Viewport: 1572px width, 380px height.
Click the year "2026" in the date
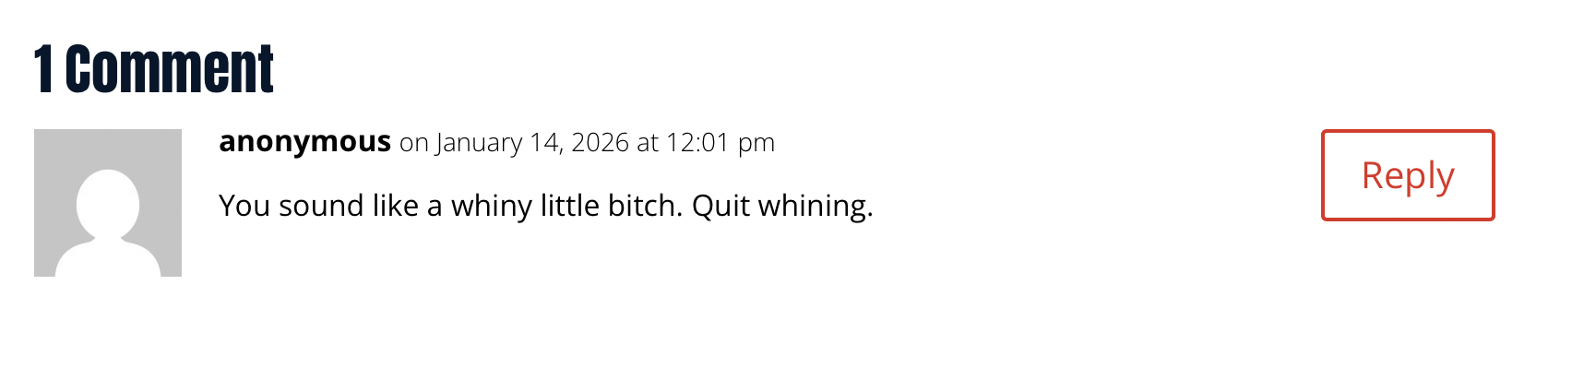pos(600,143)
